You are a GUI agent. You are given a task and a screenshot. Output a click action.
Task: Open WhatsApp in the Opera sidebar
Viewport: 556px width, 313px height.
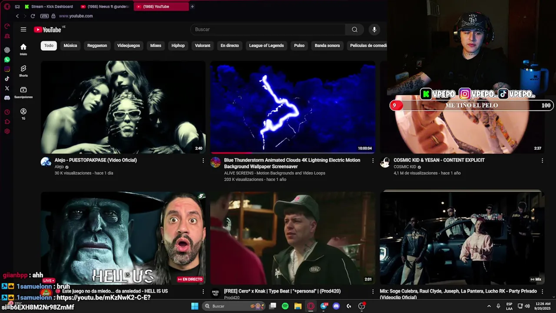pyautogui.click(x=7, y=60)
